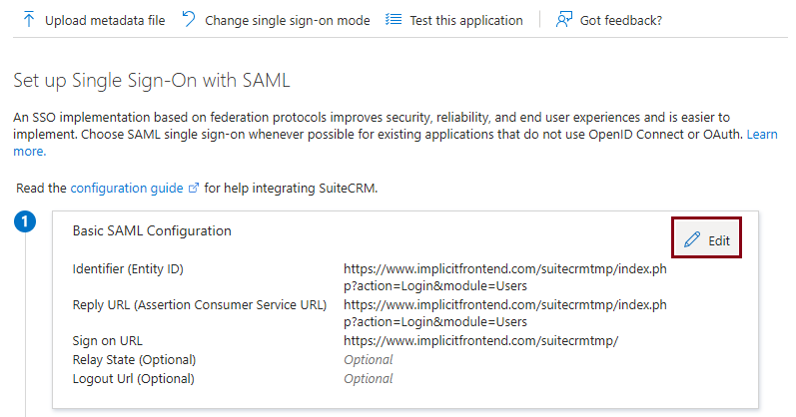Click the Basic SAML Configuration heading
The width and height of the screenshot is (796, 417).
pyautogui.click(x=152, y=230)
